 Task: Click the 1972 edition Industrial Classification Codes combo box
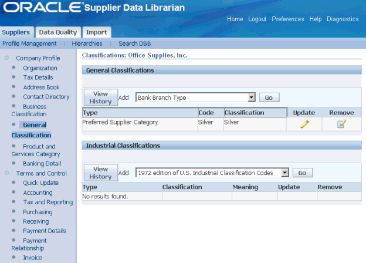[212, 173]
